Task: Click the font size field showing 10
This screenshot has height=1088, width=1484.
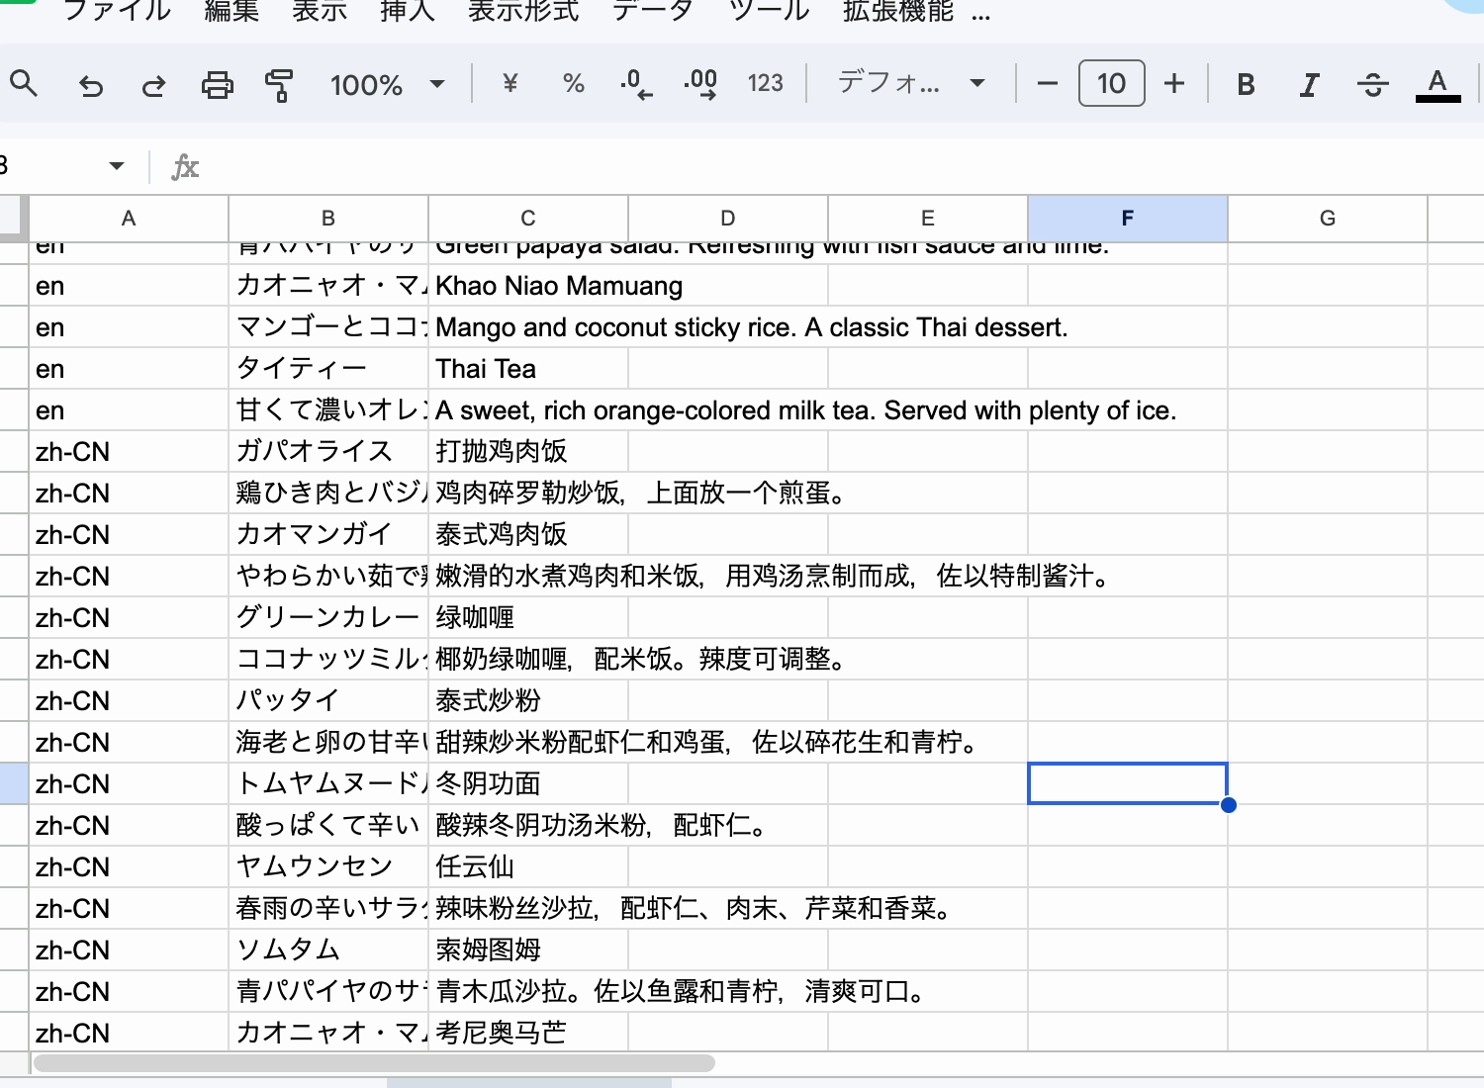Action: pyautogui.click(x=1111, y=83)
